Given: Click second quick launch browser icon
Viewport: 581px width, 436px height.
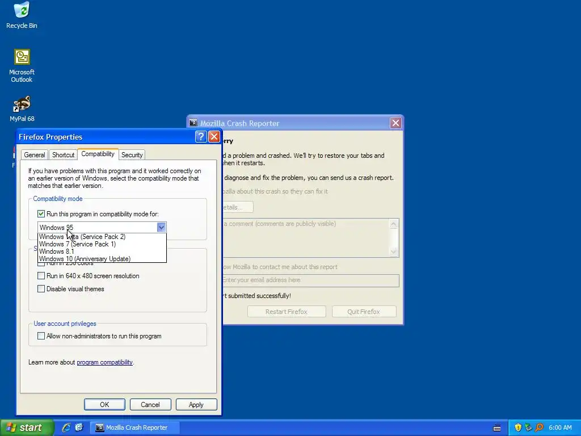Looking at the screenshot, I should point(79,427).
